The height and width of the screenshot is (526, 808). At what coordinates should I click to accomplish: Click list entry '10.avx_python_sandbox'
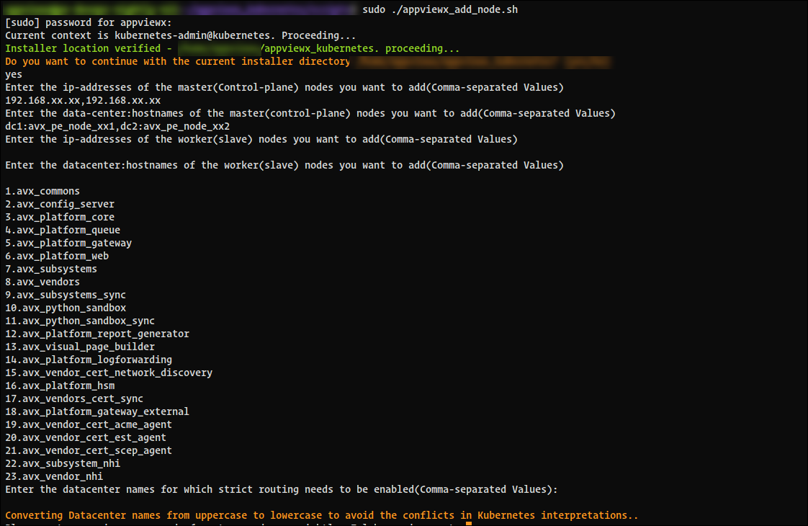66,308
